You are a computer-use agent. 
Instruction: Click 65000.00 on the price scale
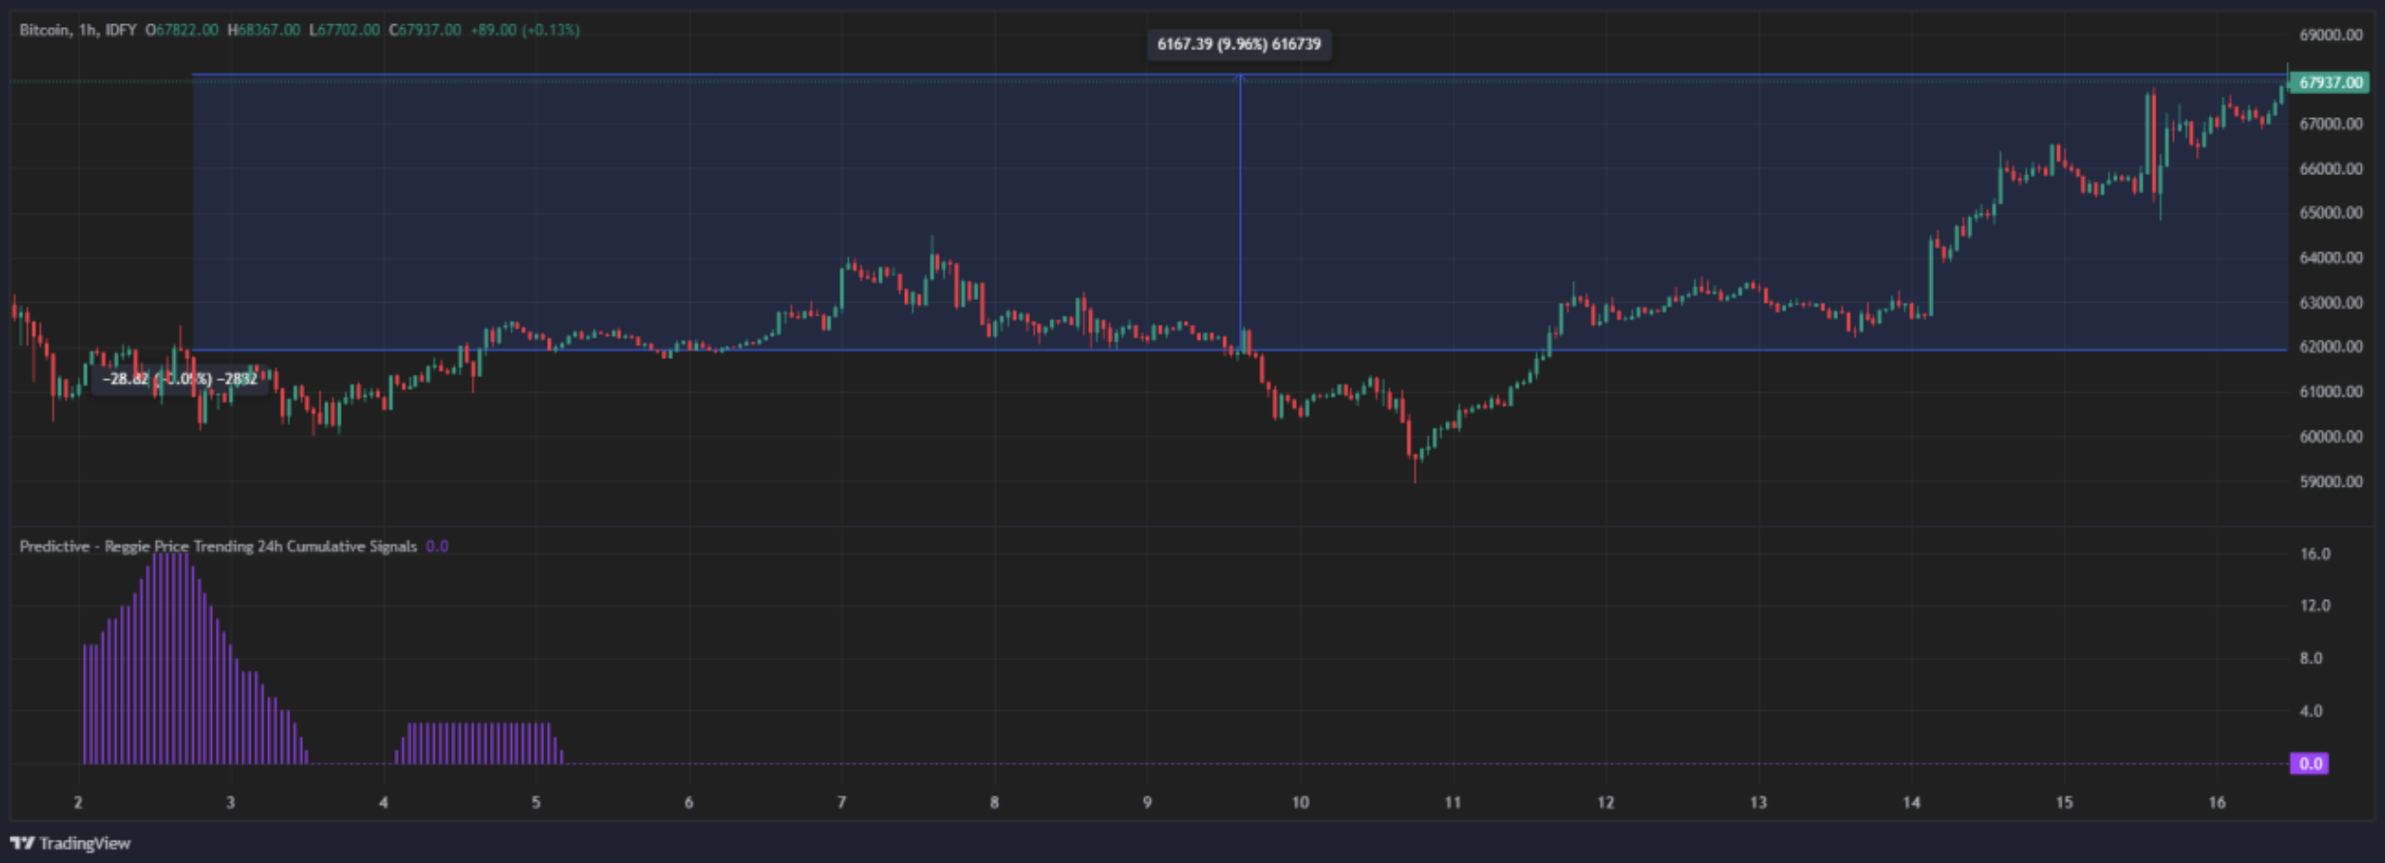(x=2331, y=213)
